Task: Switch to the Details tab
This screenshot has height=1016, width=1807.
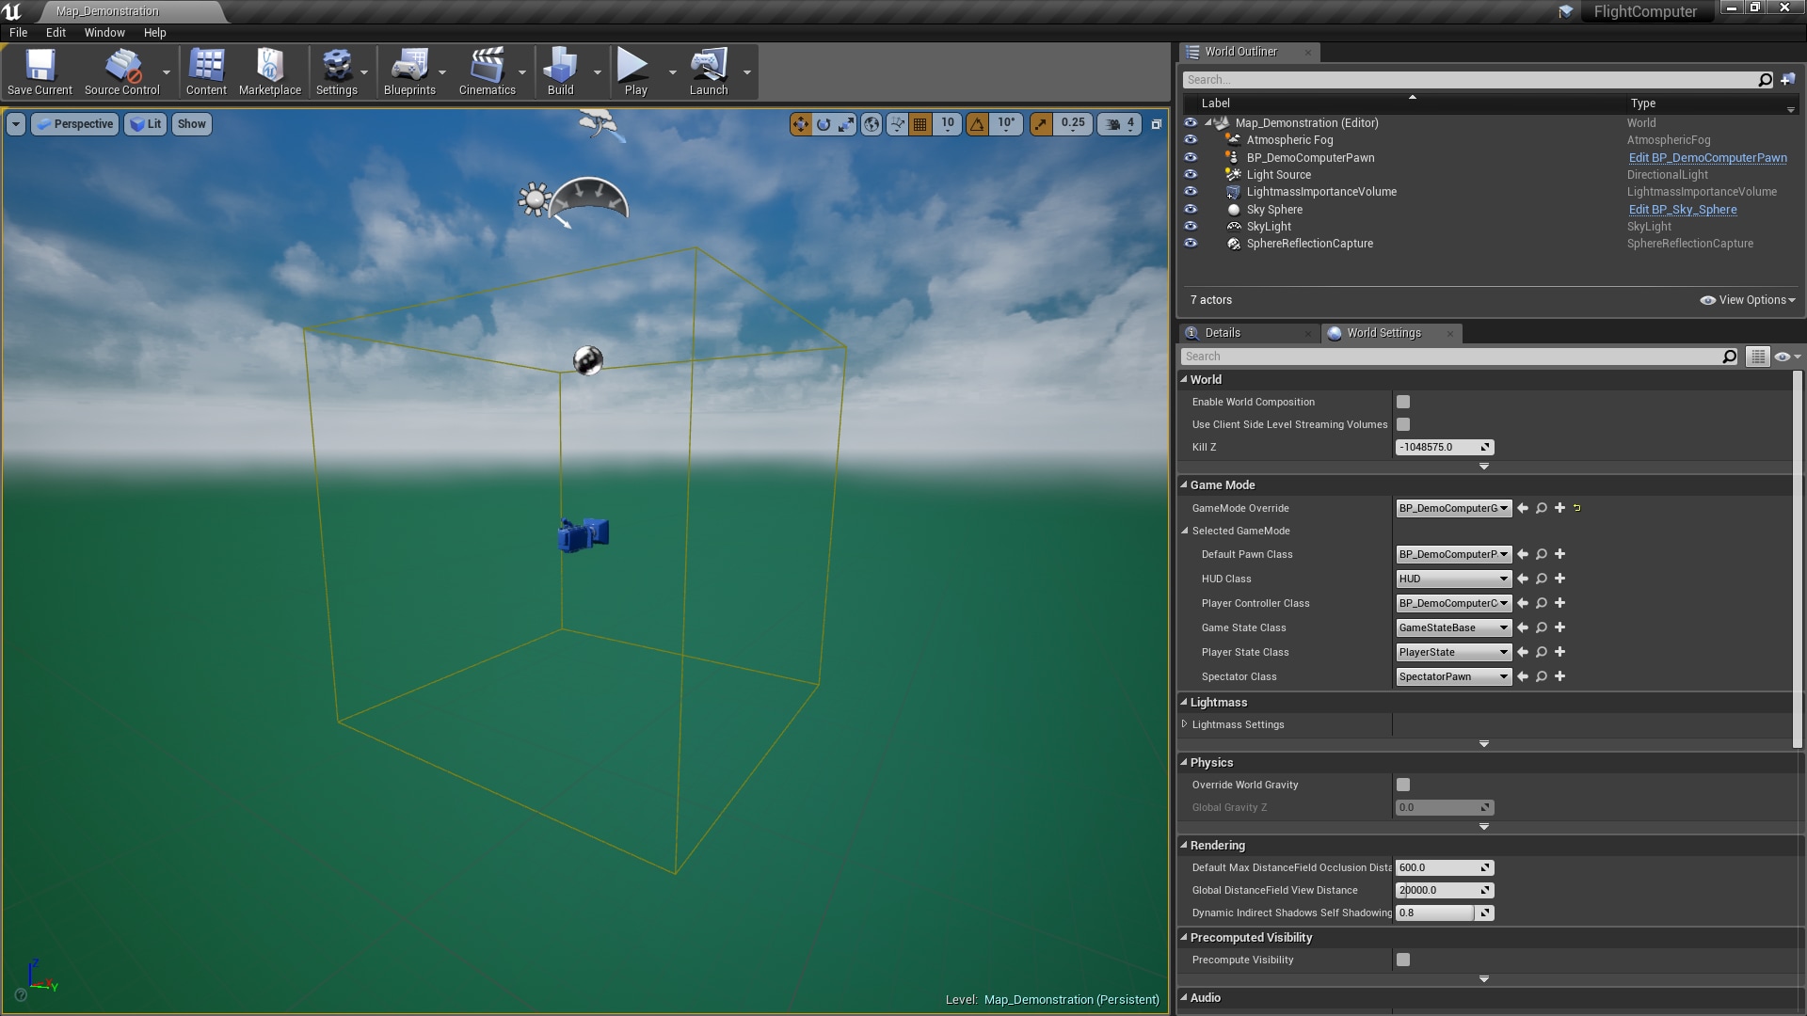Action: (1223, 332)
